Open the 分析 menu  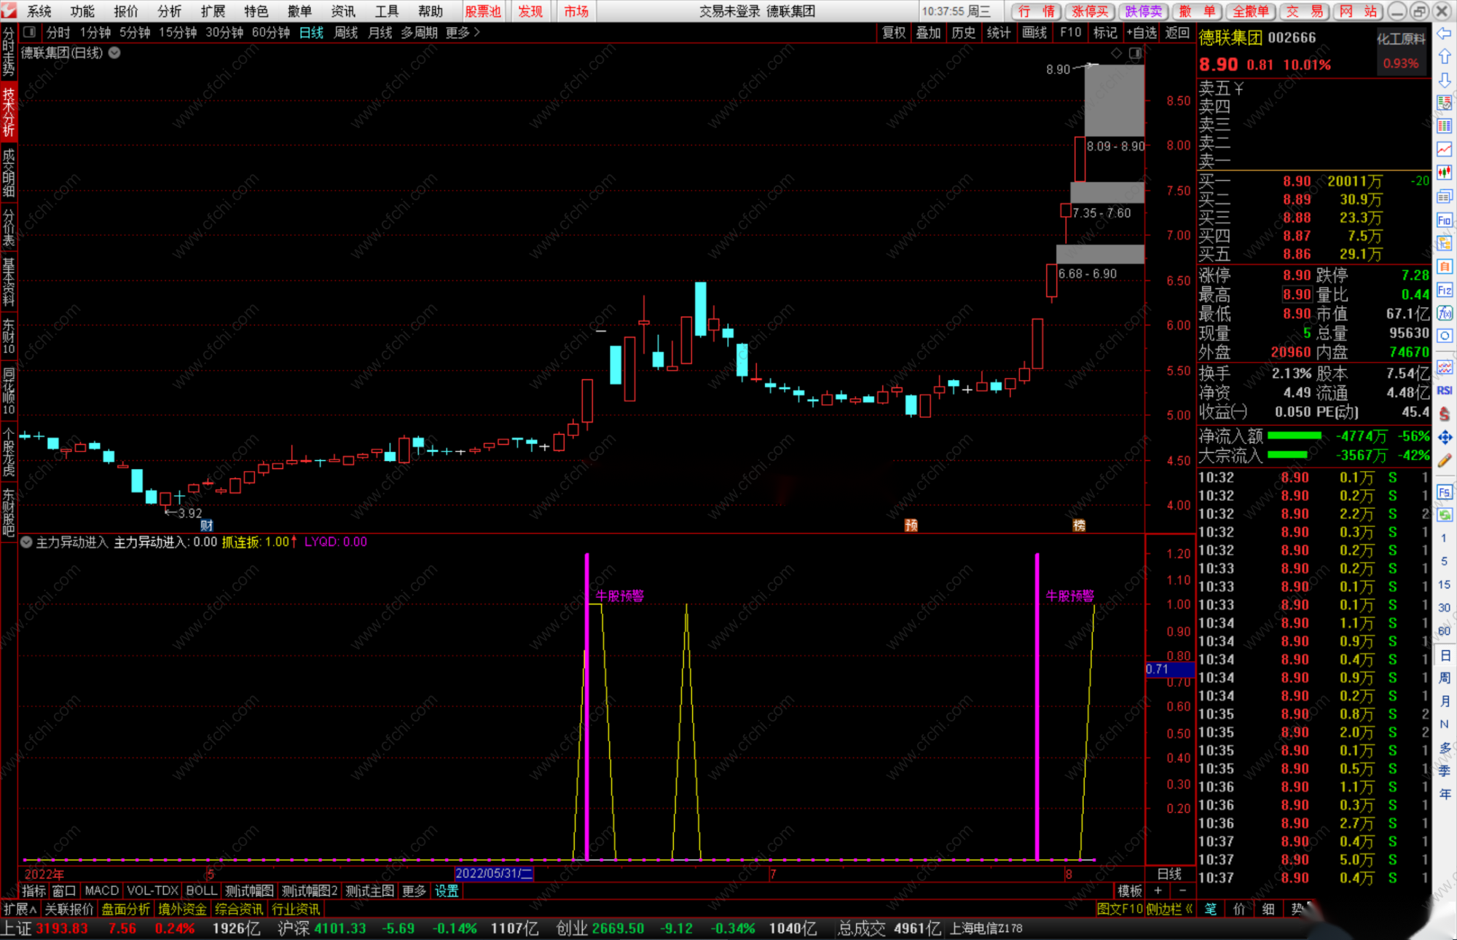169,11
